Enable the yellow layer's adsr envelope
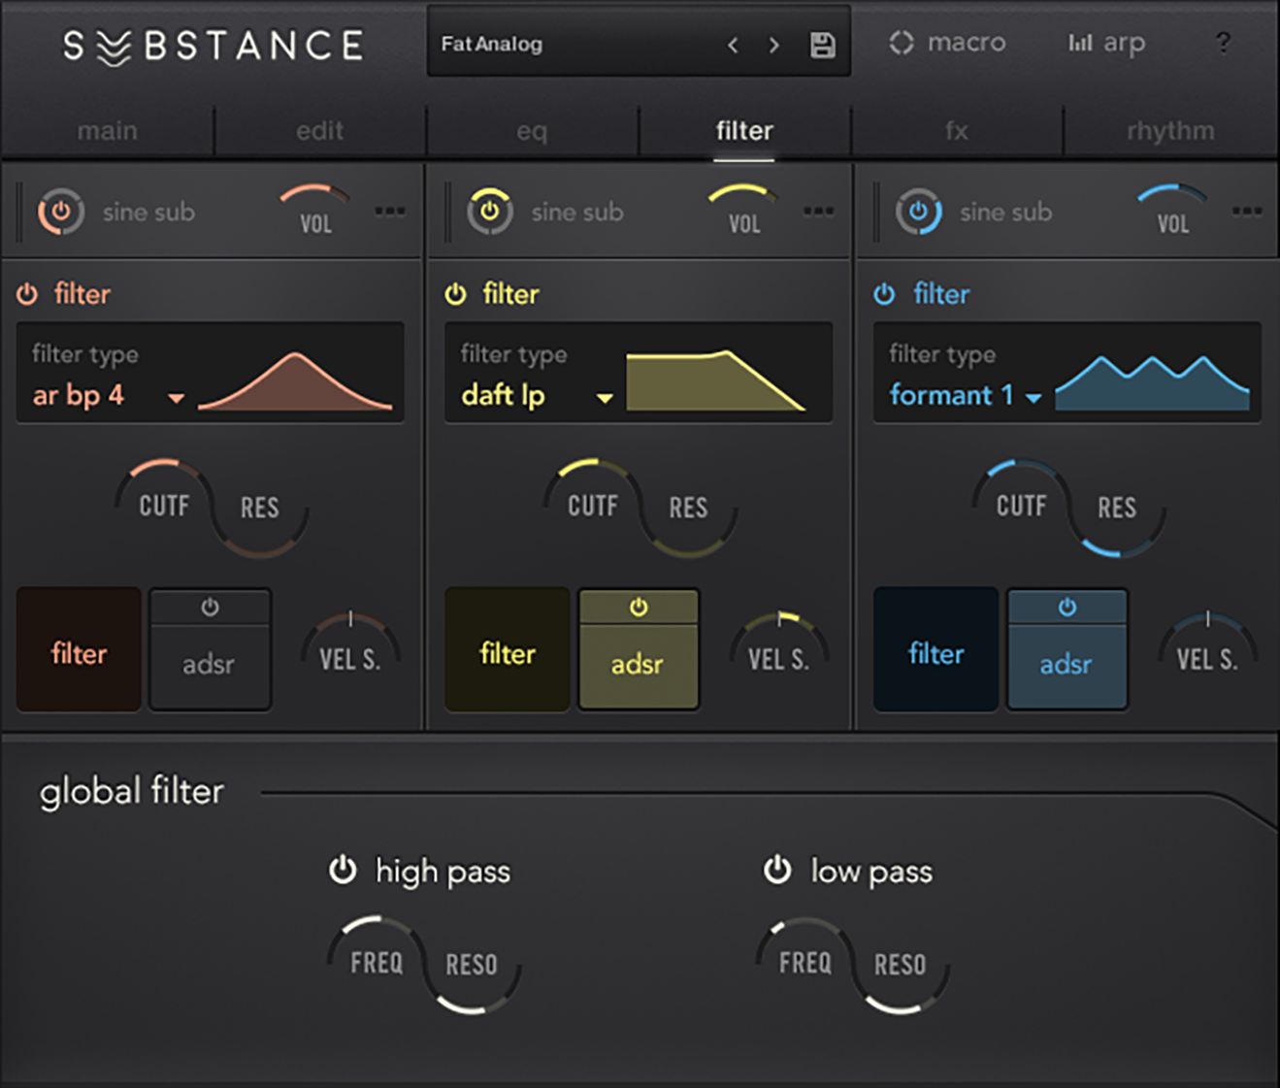The image size is (1280, 1088). (x=639, y=607)
